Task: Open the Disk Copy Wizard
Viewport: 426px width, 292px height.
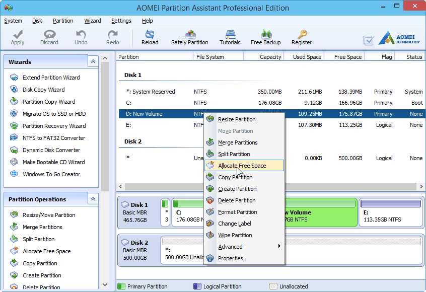Action: [37, 90]
